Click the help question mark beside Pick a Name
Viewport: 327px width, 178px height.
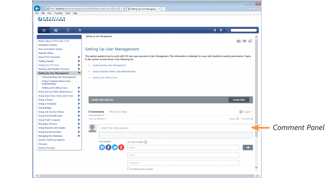pyautogui.click(x=145, y=142)
